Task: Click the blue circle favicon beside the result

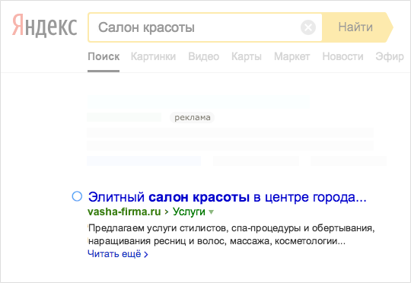Action: [x=77, y=196]
